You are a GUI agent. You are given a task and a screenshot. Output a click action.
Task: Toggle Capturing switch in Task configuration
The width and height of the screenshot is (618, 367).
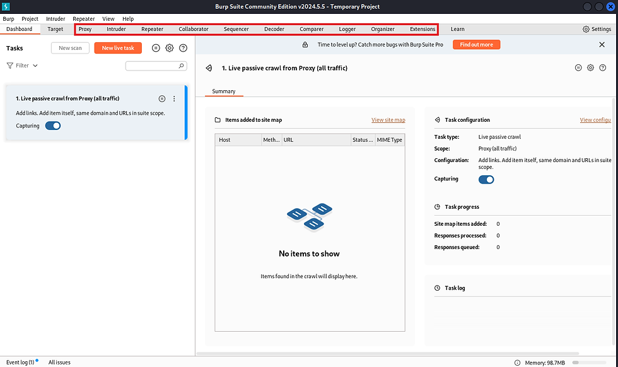pyautogui.click(x=486, y=179)
